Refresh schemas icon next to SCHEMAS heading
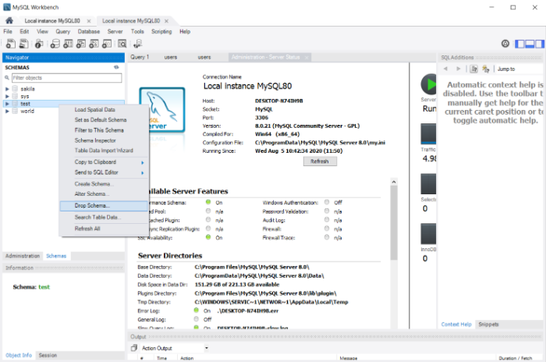 pos(116,67)
